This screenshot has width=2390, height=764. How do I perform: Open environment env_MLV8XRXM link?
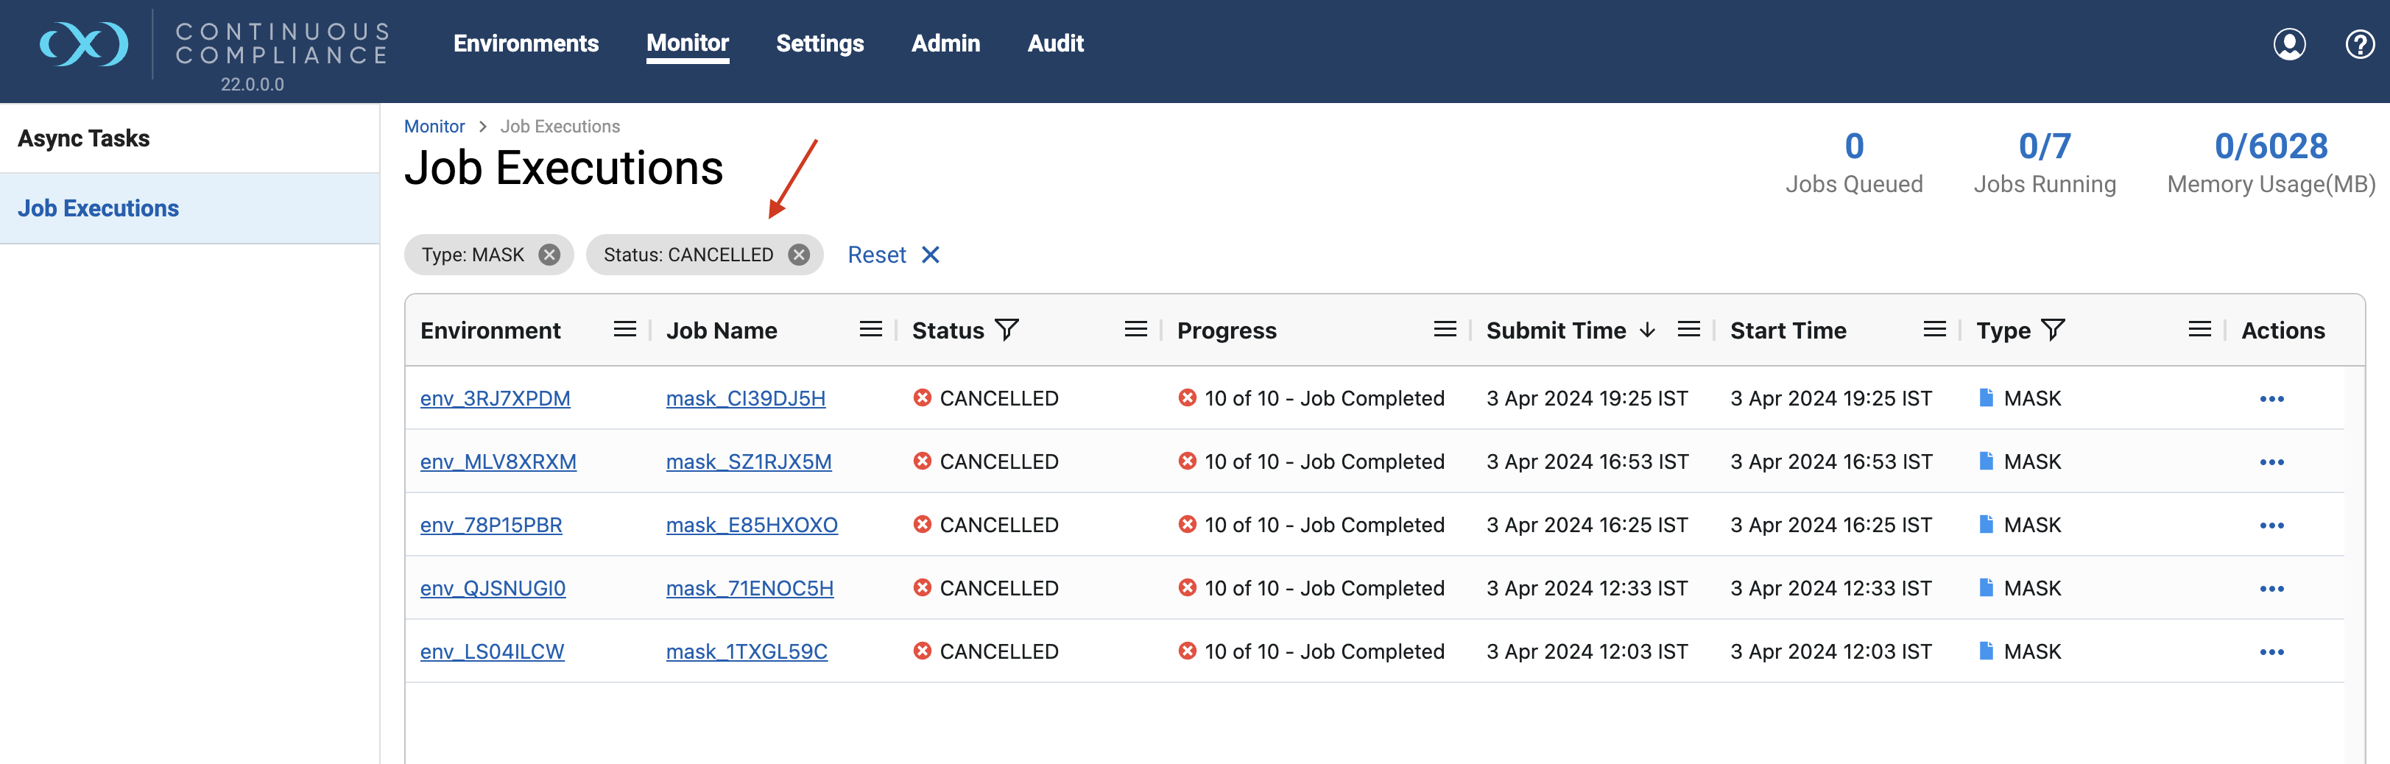[498, 461]
